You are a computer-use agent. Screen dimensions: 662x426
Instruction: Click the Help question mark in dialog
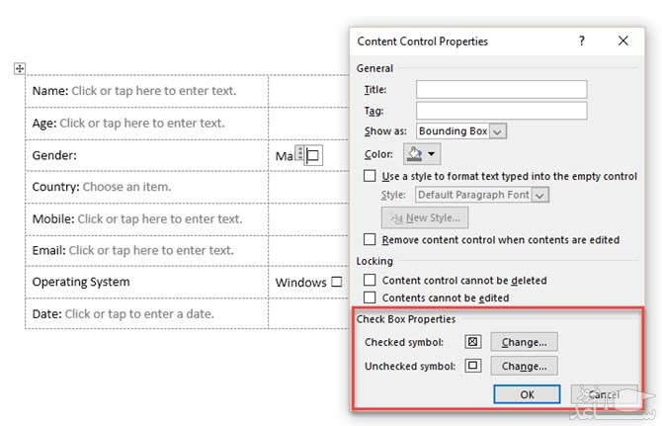581,41
